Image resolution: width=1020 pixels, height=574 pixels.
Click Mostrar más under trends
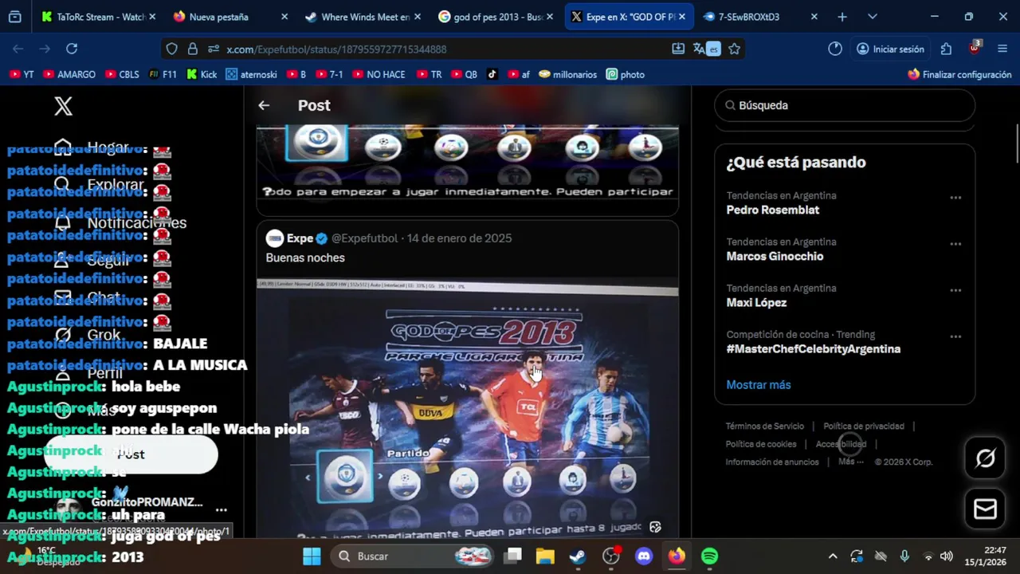(759, 385)
